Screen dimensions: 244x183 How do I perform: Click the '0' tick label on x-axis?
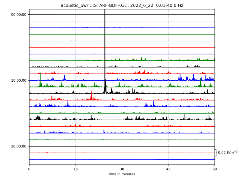click(29, 169)
